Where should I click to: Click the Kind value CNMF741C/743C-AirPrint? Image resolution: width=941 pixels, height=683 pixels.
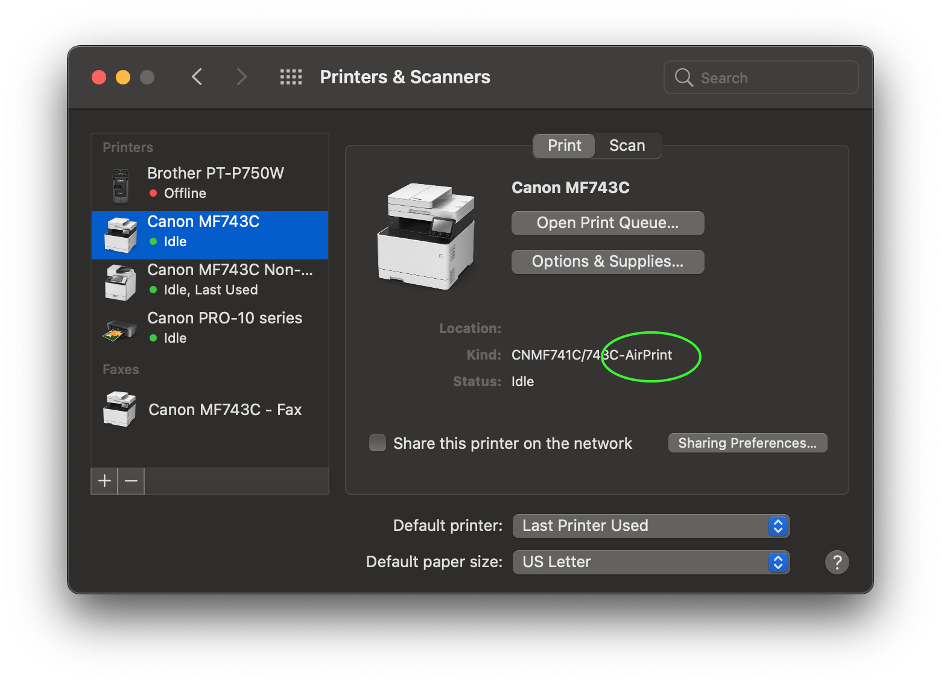(x=591, y=355)
